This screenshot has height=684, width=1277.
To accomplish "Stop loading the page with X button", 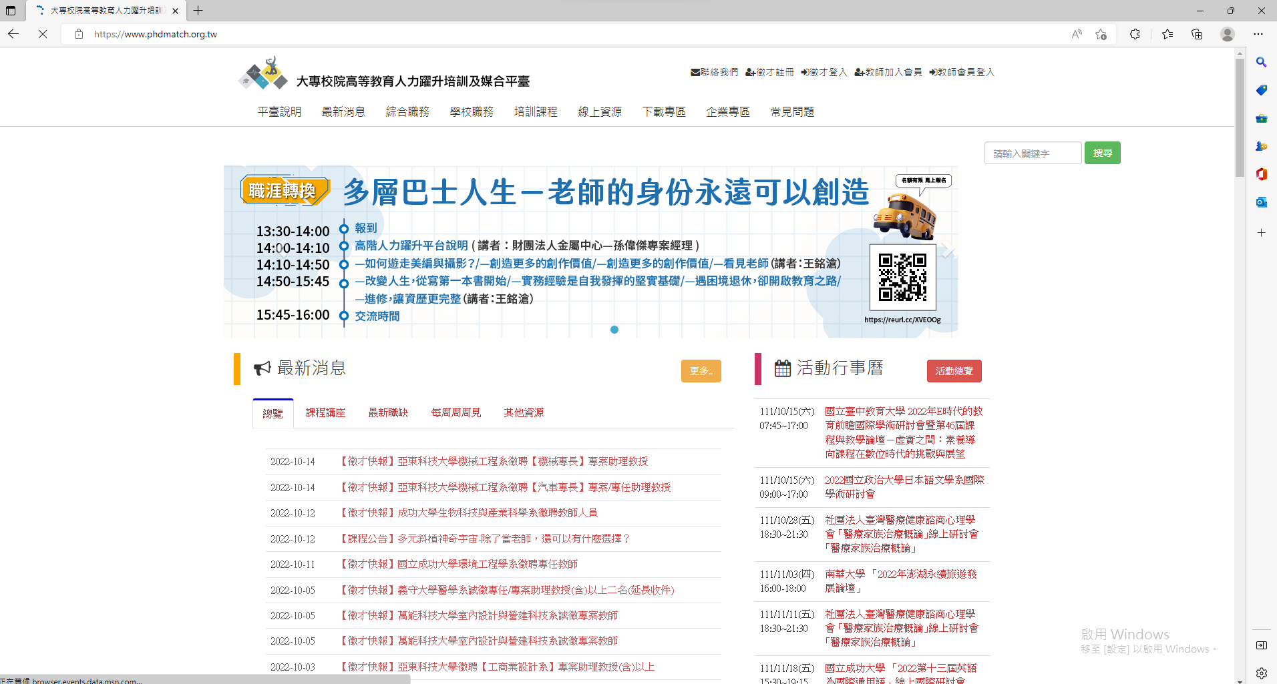I will pyautogui.click(x=43, y=34).
